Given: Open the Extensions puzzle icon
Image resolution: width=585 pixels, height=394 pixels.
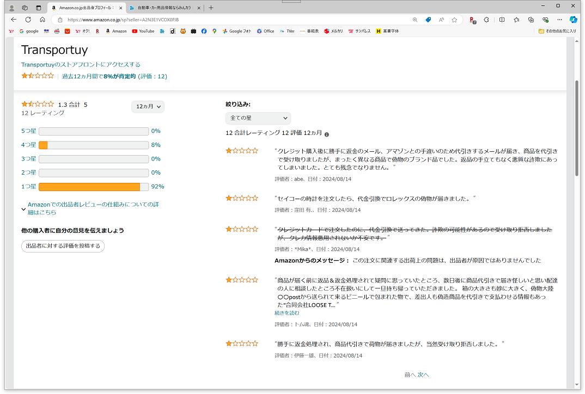Looking at the screenshot, I should coord(486,20).
